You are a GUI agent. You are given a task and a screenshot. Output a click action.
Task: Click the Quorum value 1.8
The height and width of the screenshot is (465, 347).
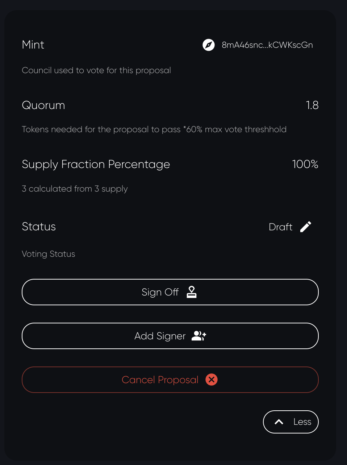pyautogui.click(x=312, y=105)
